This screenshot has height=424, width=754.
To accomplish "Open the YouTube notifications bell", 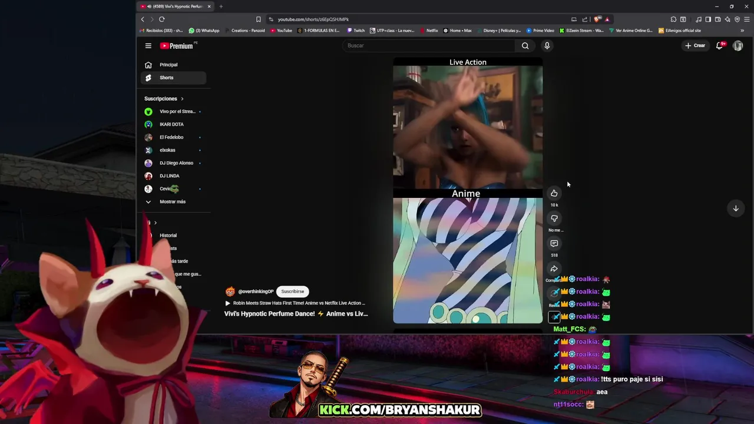I will coord(719,45).
